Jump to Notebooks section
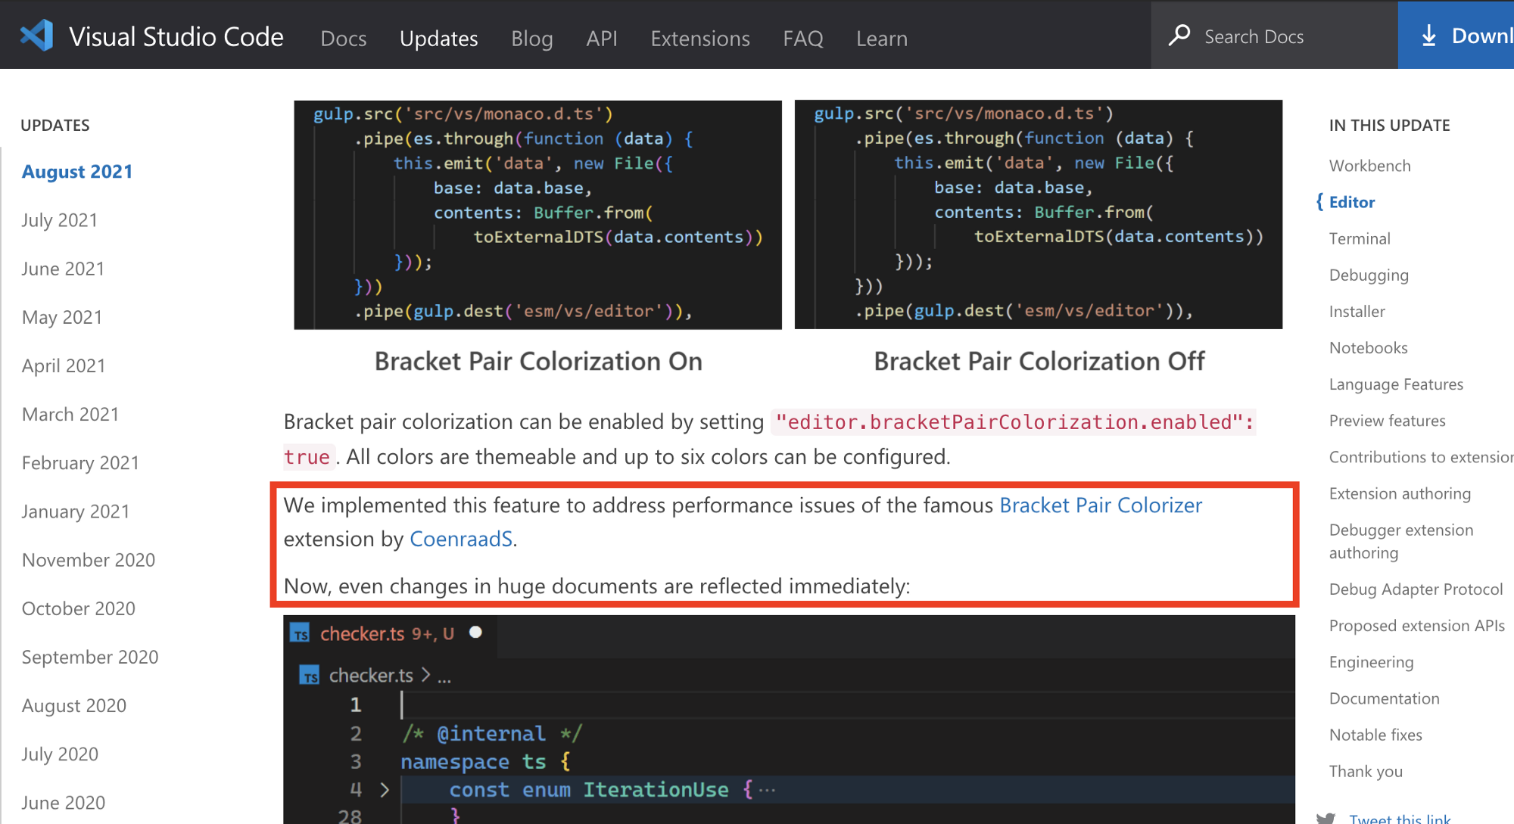The height and width of the screenshot is (824, 1514). pyautogui.click(x=1368, y=347)
